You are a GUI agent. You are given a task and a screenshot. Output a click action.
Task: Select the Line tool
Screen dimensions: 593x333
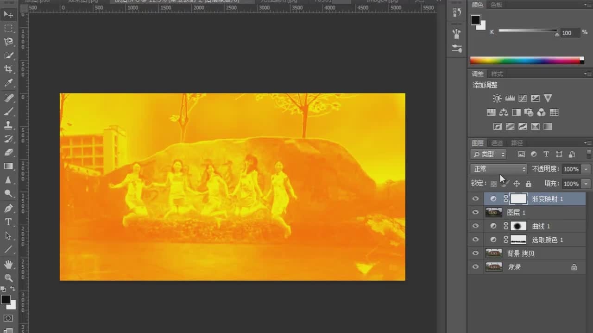click(x=8, y=249)
